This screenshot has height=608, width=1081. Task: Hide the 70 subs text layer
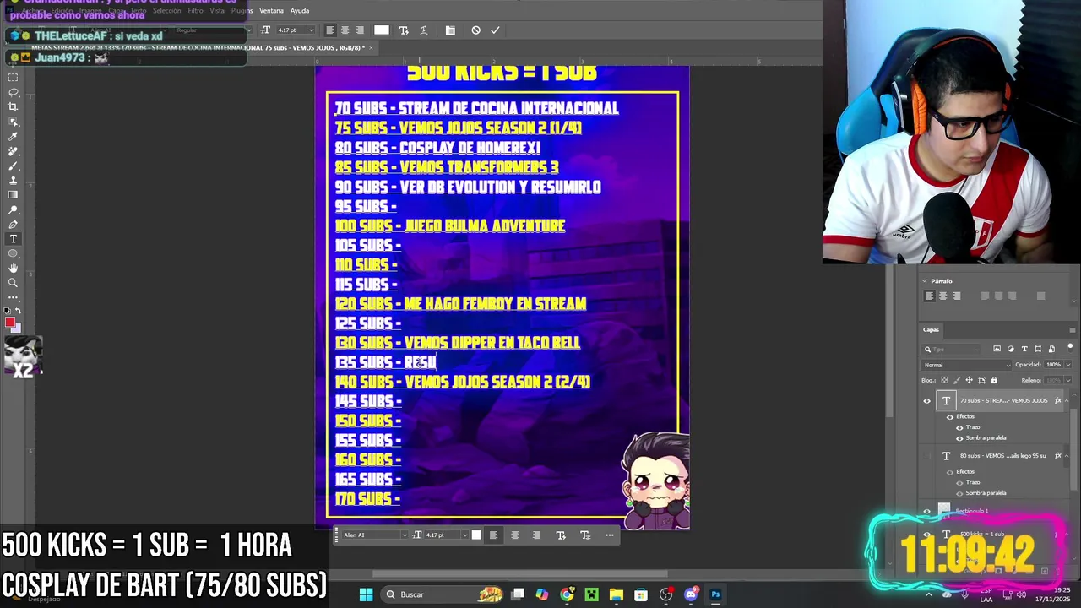pyautogui.click(x=926, y=401)
